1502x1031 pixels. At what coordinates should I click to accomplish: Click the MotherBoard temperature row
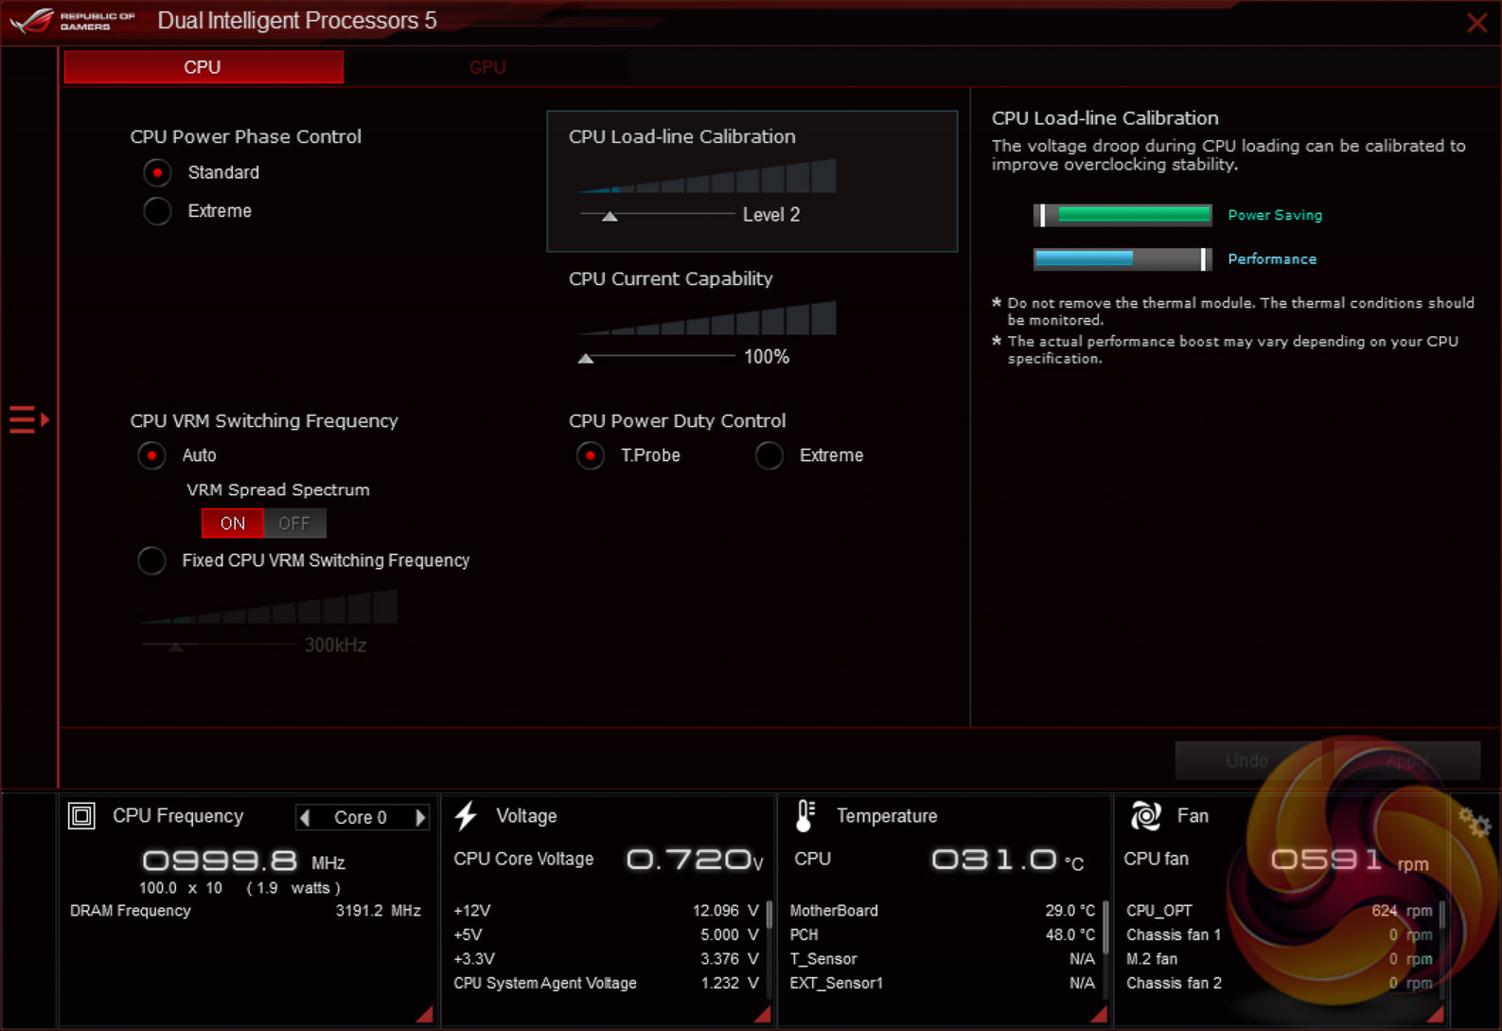tap(943, 911)
